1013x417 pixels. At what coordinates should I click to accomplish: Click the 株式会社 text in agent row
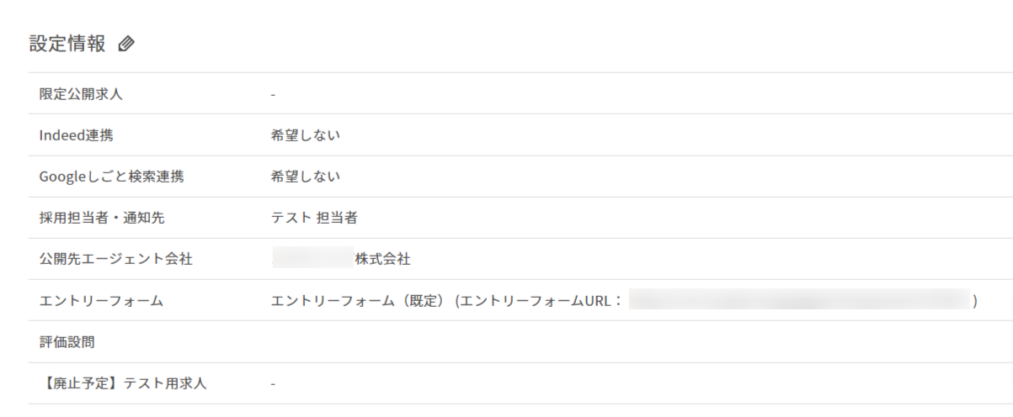point(382,259)
